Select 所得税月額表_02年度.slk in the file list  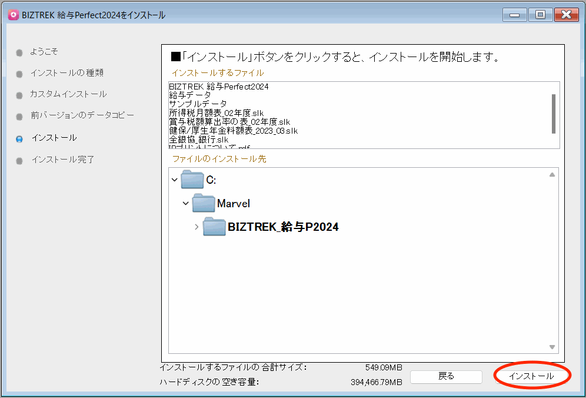click(x=217, y=113)
